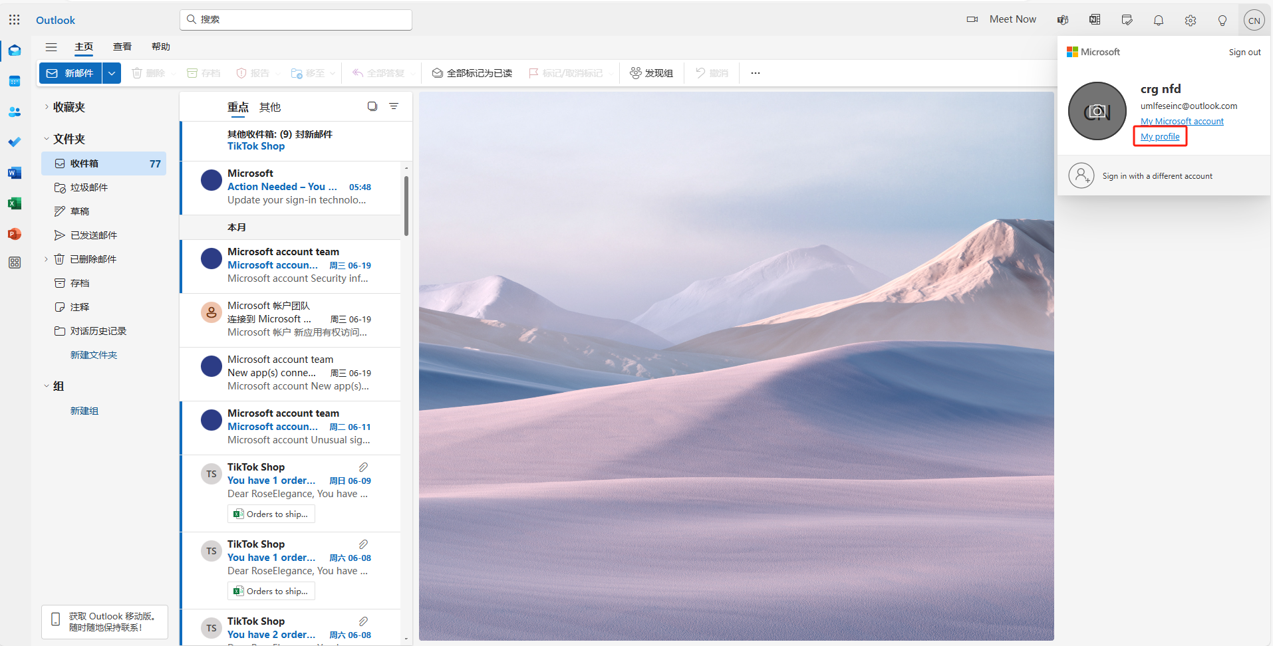Open Notes (注释) folder
Image resolution: width=1273 pixels, height=646 pixels.
104,307
